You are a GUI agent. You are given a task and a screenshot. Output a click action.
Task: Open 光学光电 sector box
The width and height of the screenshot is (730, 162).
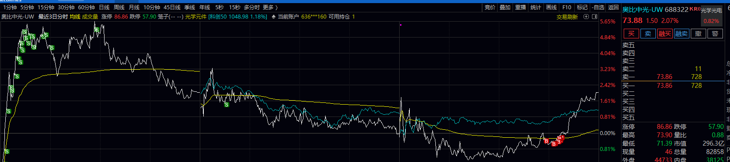tap(711, 15)
